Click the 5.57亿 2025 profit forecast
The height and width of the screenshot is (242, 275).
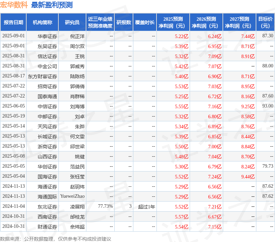pyautogui.click(x=181, y=217)
